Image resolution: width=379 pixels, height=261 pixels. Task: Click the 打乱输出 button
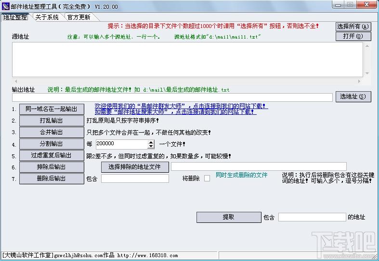coord(52,121)
